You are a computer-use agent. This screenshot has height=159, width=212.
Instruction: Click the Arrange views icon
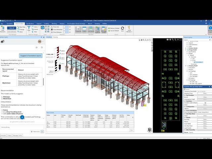tap(21, 29)
